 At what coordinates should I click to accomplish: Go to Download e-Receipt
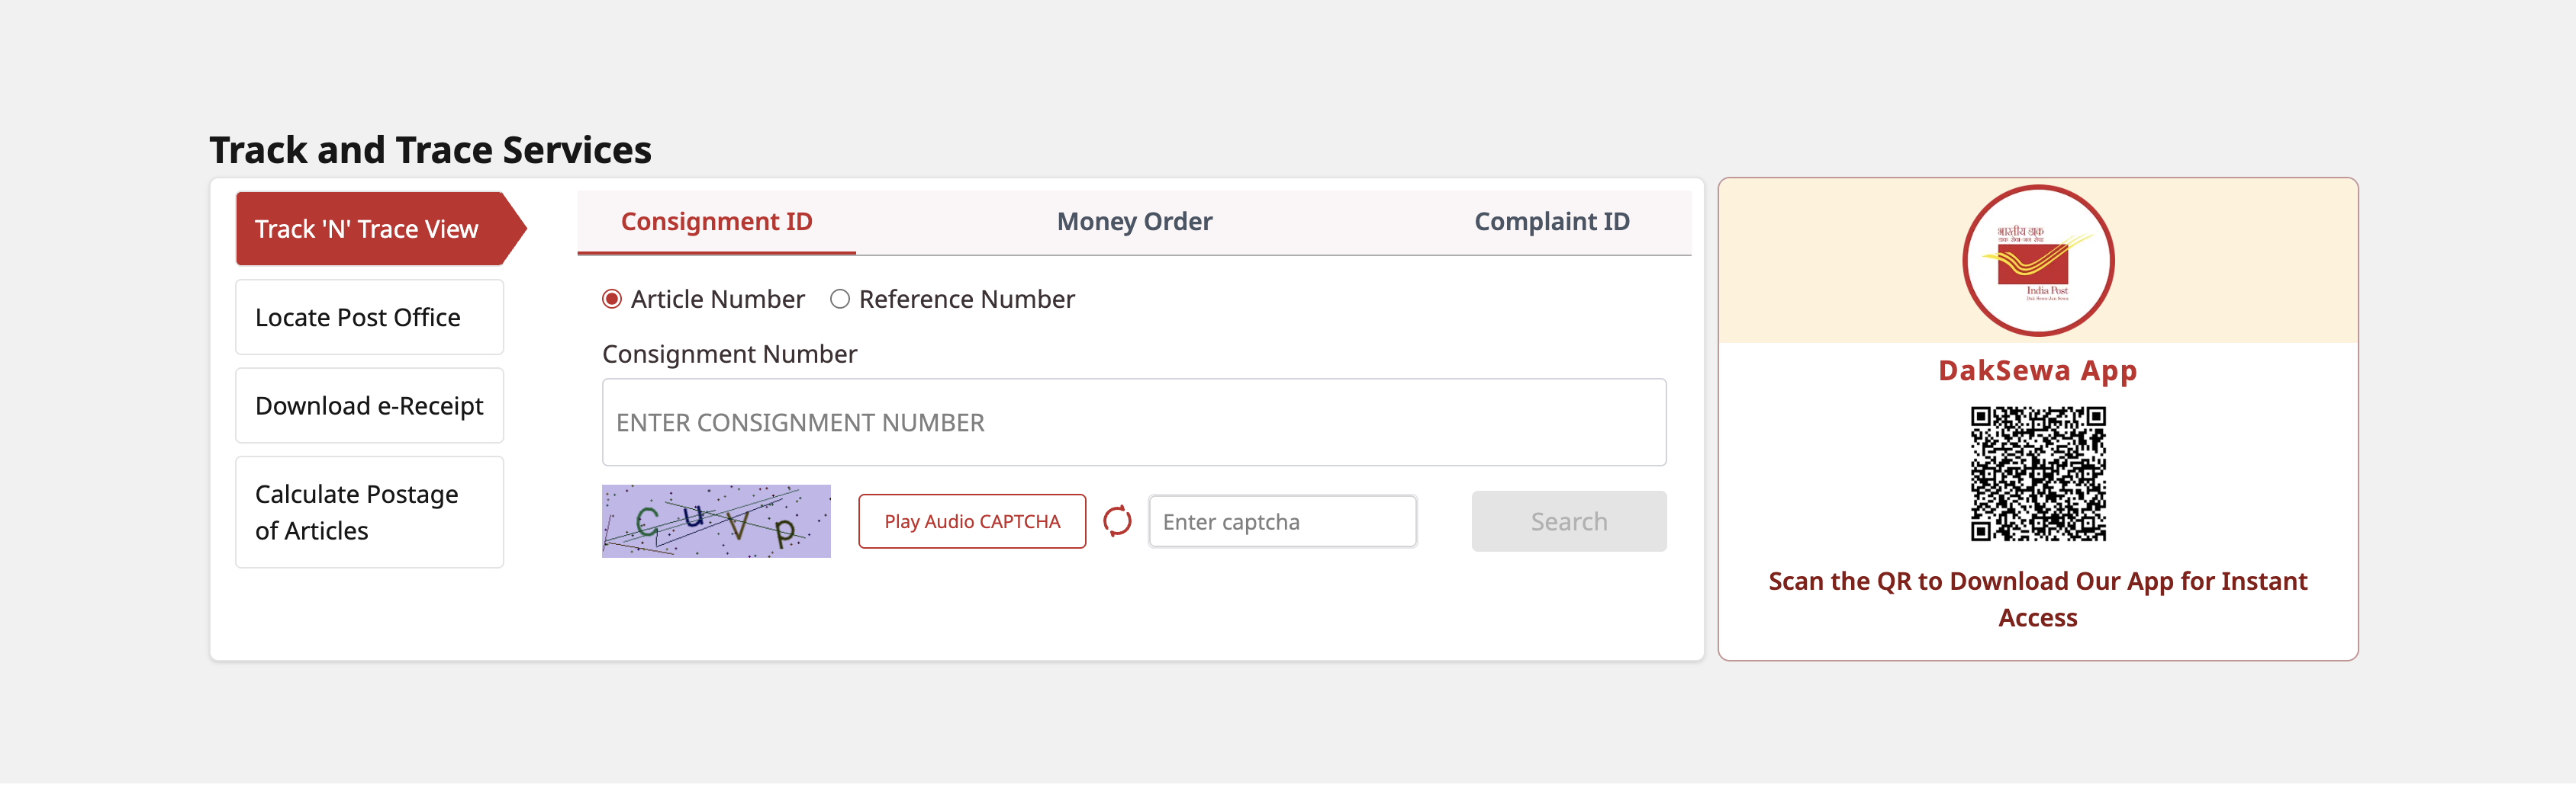tap(369, 405)
